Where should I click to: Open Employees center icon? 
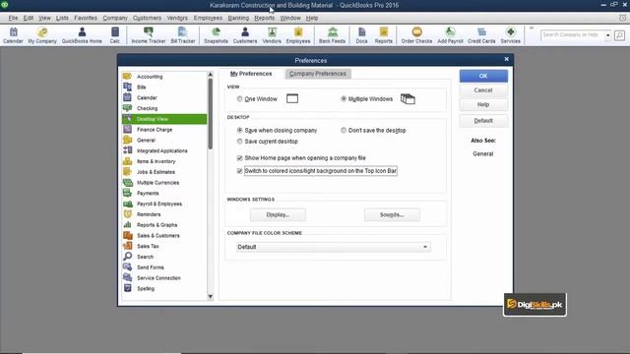point(298,35)
